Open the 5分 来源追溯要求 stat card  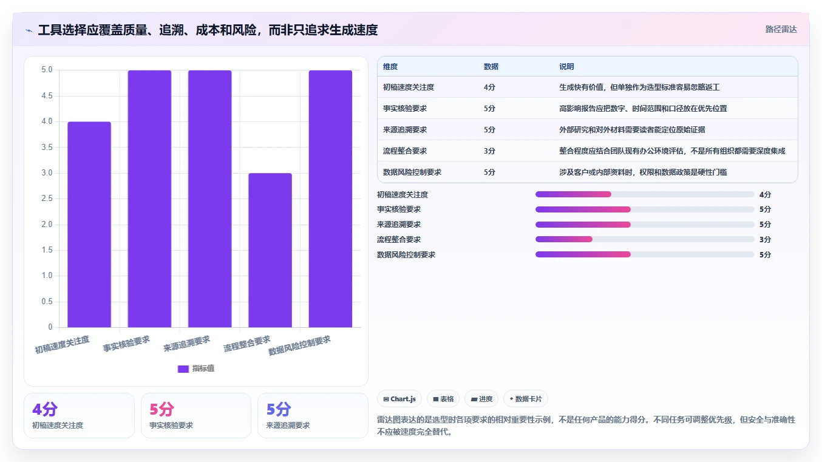pos(313,415)
